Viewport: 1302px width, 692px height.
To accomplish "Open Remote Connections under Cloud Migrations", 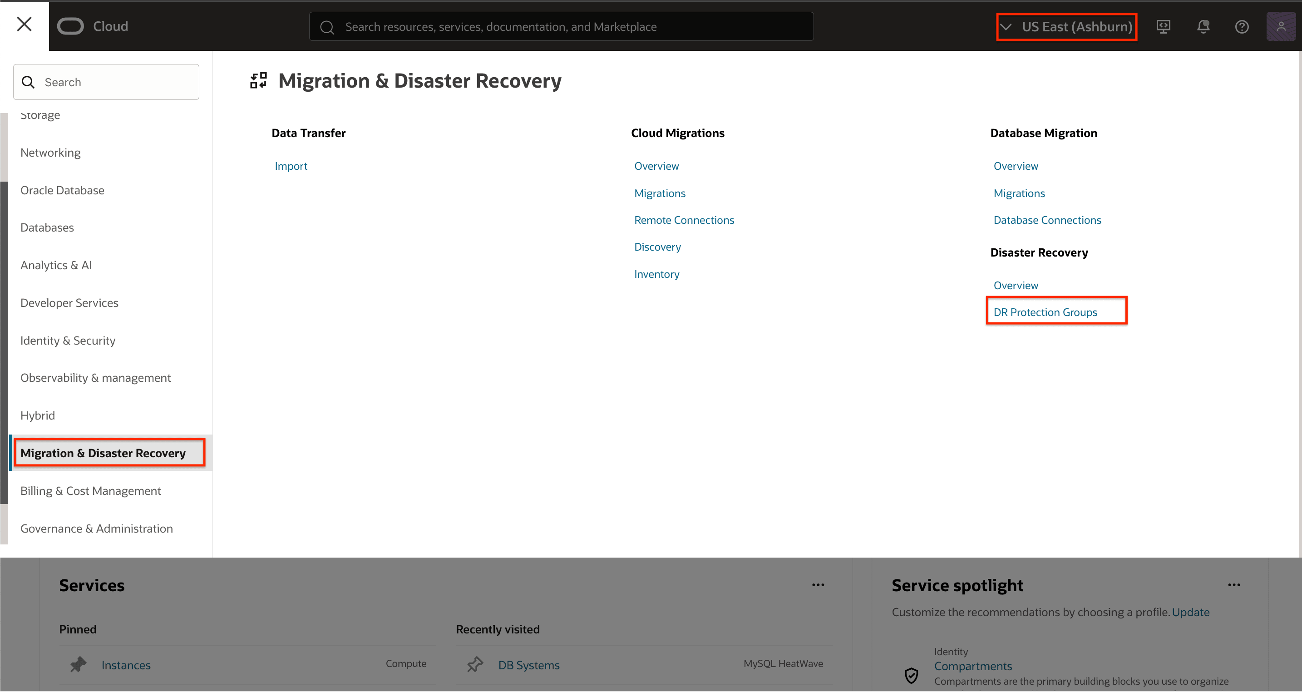I will tap(684, 220).
